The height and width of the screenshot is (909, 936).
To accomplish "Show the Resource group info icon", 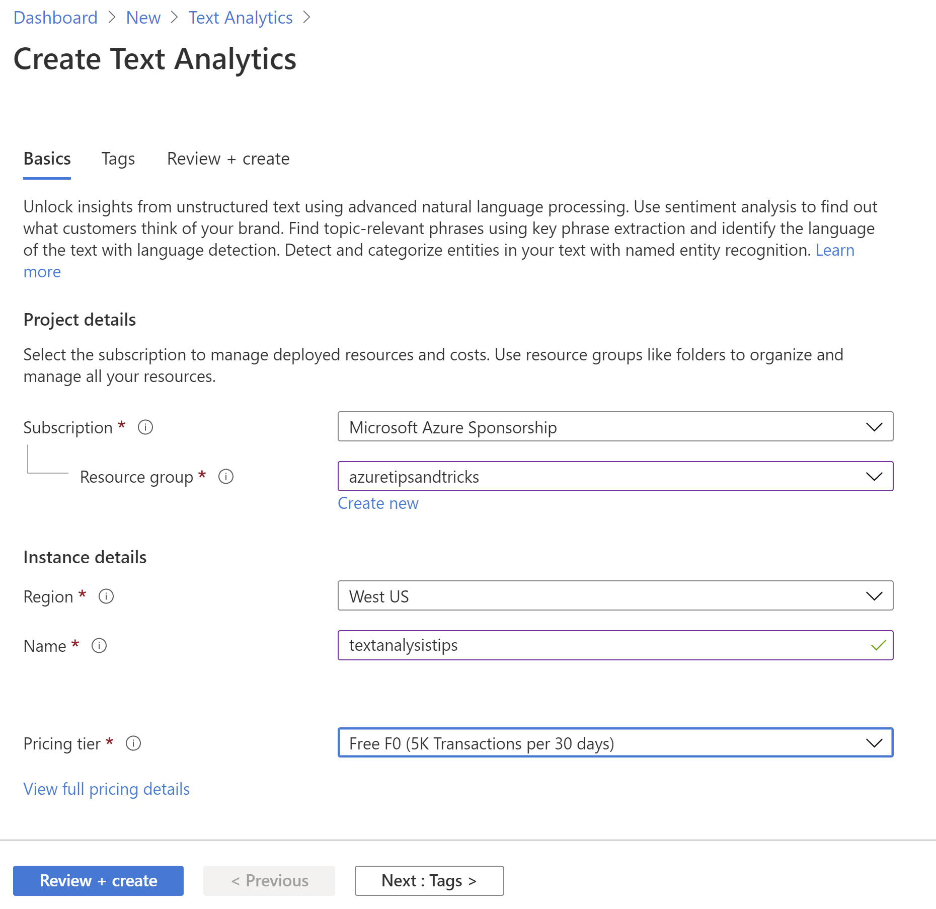I will [x=226, y=477].
